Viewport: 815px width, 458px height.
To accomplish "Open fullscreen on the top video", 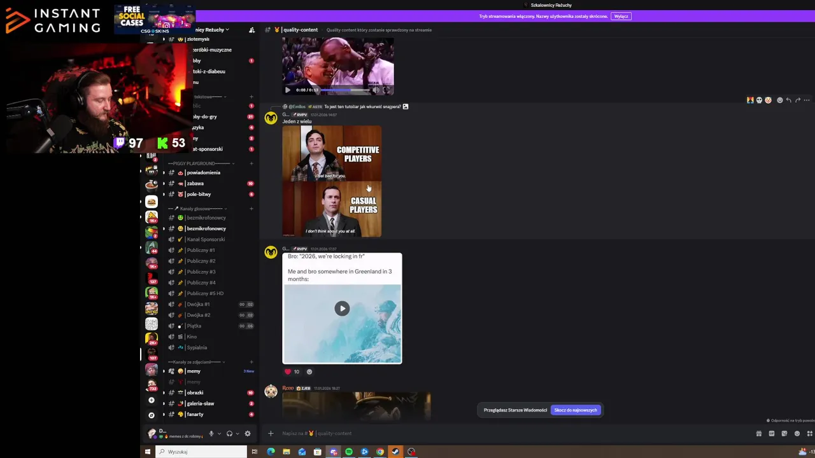I will coord(386,90).
